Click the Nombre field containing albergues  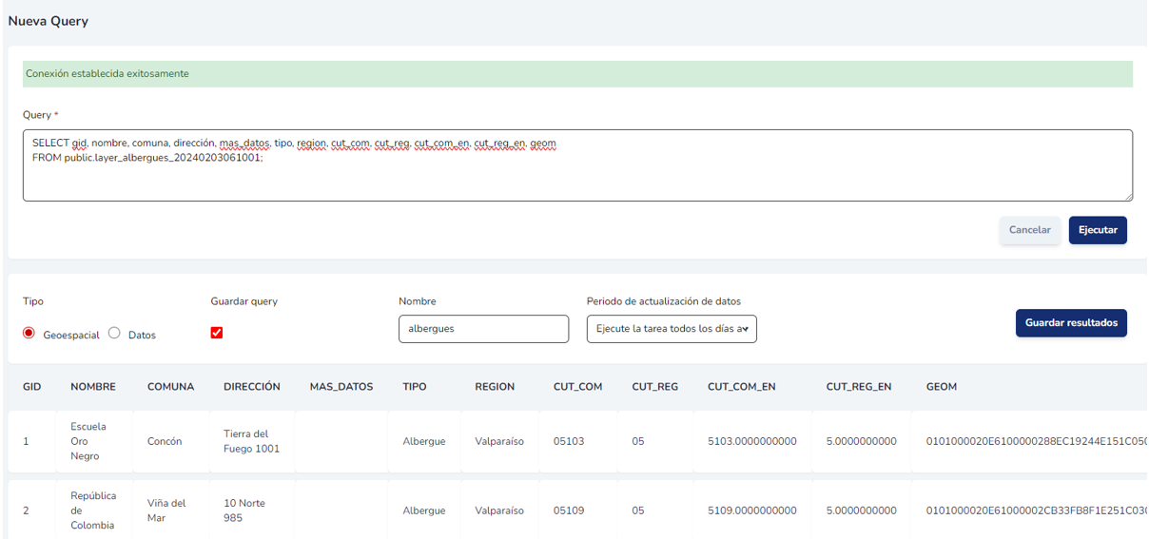(482, 329)
